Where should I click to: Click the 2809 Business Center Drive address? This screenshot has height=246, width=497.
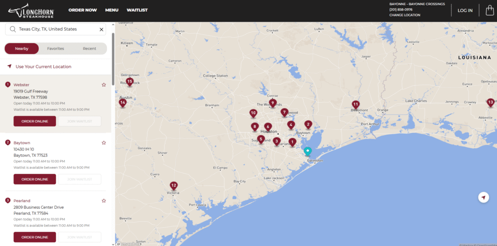(x=39, y=207)
